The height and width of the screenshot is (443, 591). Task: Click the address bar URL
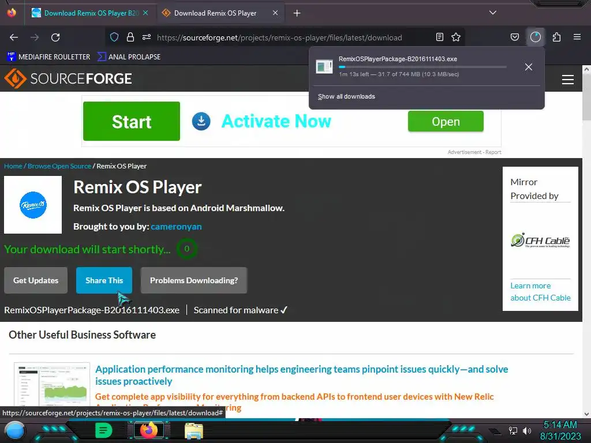(x=279, y=37)
